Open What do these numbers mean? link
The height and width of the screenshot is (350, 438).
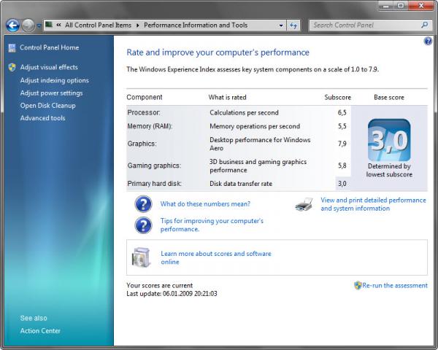click(205, 204)
